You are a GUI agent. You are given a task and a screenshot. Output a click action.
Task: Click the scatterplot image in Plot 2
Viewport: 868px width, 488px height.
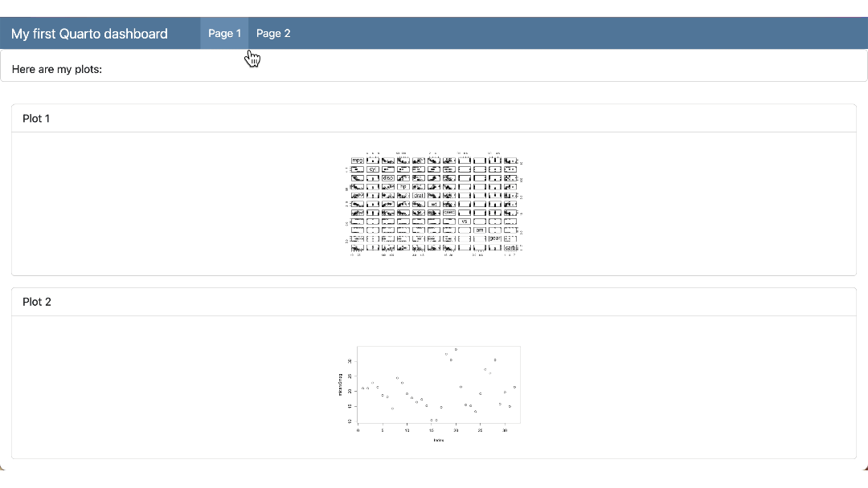click(438, 385)
